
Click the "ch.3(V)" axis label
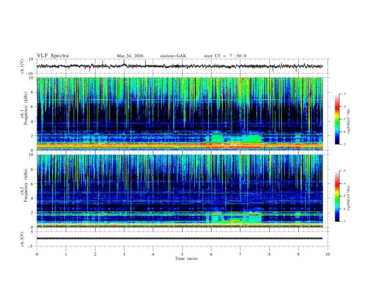[22, 239]
